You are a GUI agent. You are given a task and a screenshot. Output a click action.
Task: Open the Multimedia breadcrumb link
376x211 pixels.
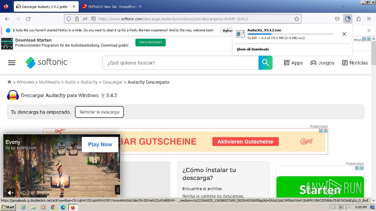click(x=49, y=82)
